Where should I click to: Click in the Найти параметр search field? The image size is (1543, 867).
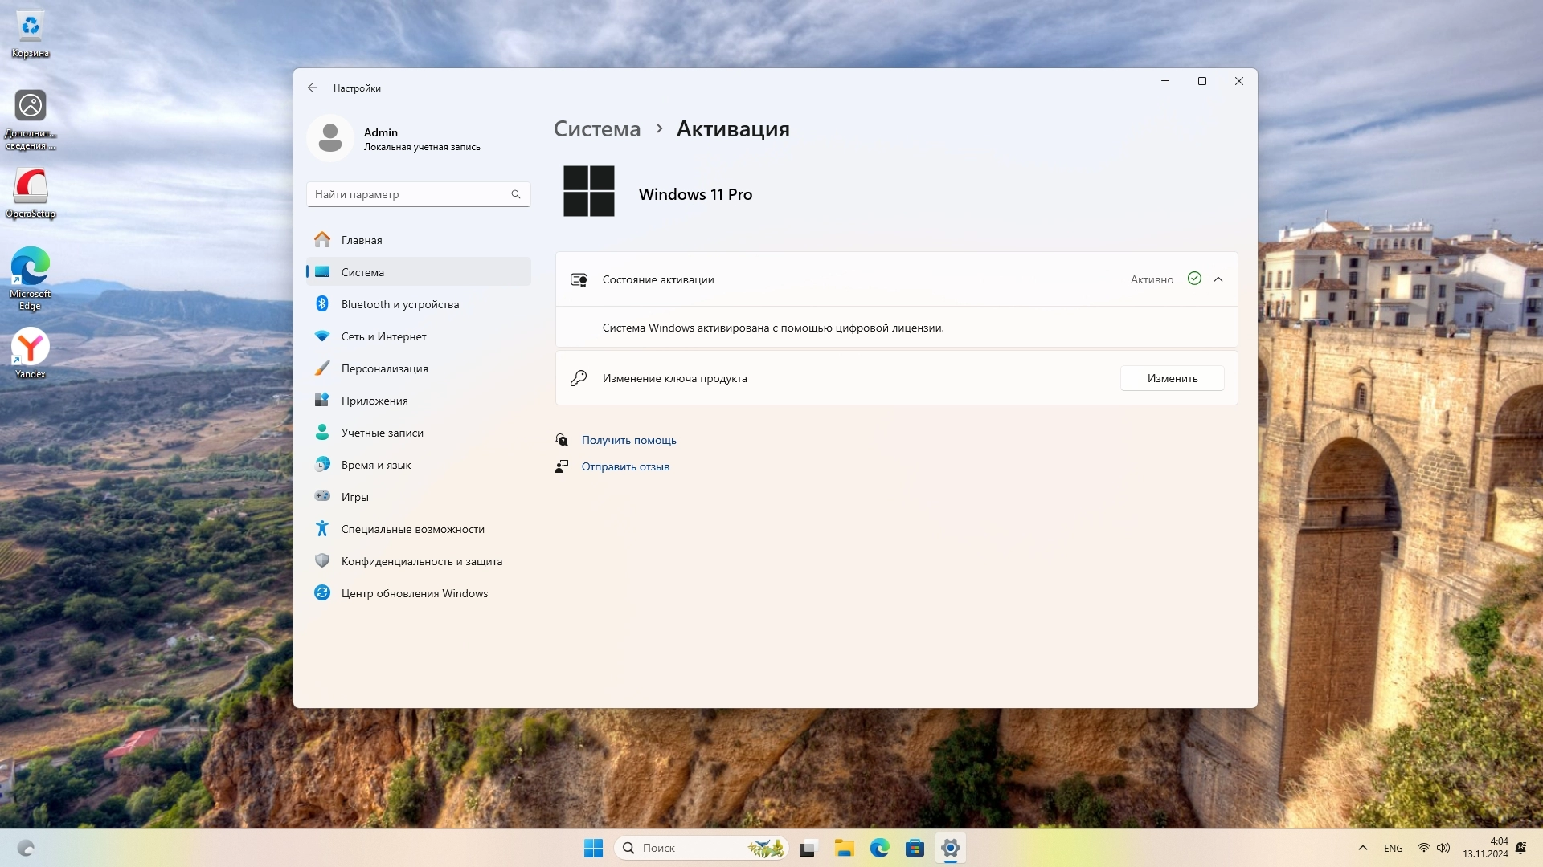(410, 194)
